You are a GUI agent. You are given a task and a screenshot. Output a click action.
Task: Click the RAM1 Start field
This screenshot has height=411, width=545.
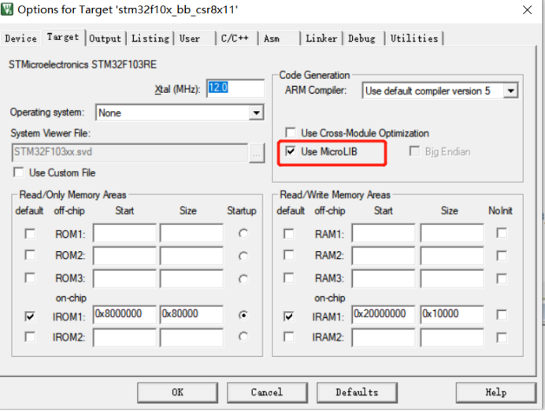[384, 233]
